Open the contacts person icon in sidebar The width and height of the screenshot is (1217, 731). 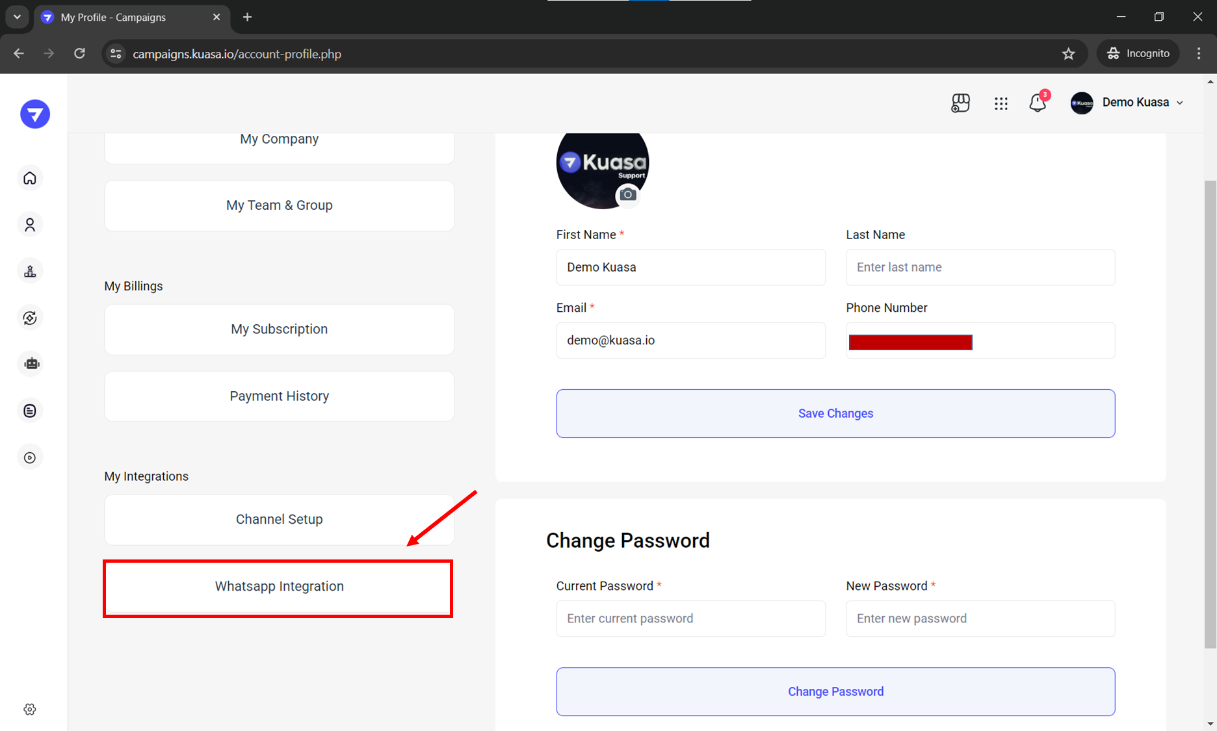pyautogui.click(x=30, y=225)
